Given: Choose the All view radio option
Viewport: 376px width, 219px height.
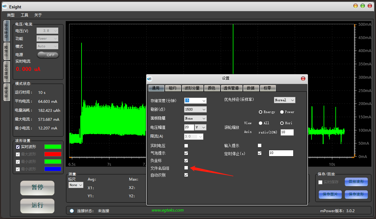Looking at the screenshot, I should click(x=260, y=123).
